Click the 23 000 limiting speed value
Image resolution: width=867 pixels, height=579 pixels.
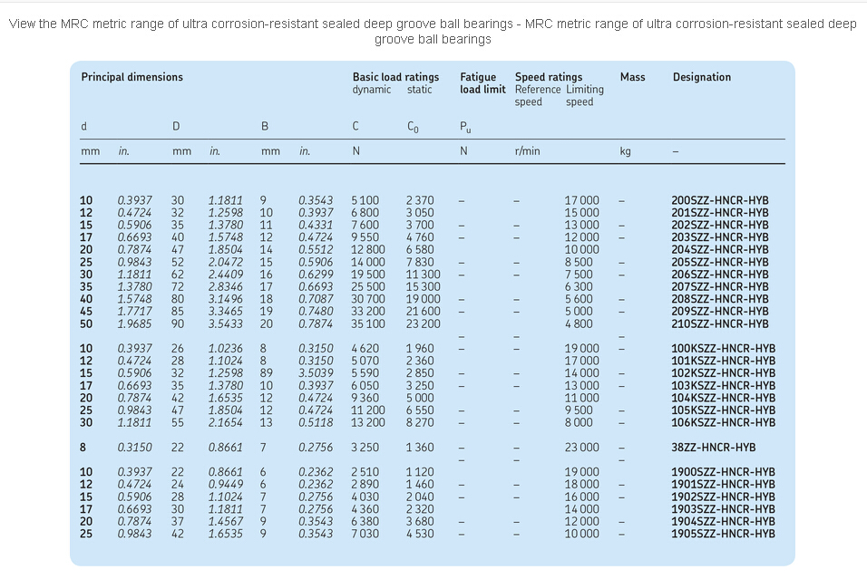(581, 448)
